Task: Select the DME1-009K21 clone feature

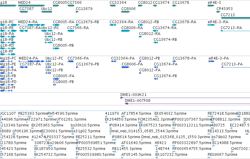Action: (x=185, y=98)
